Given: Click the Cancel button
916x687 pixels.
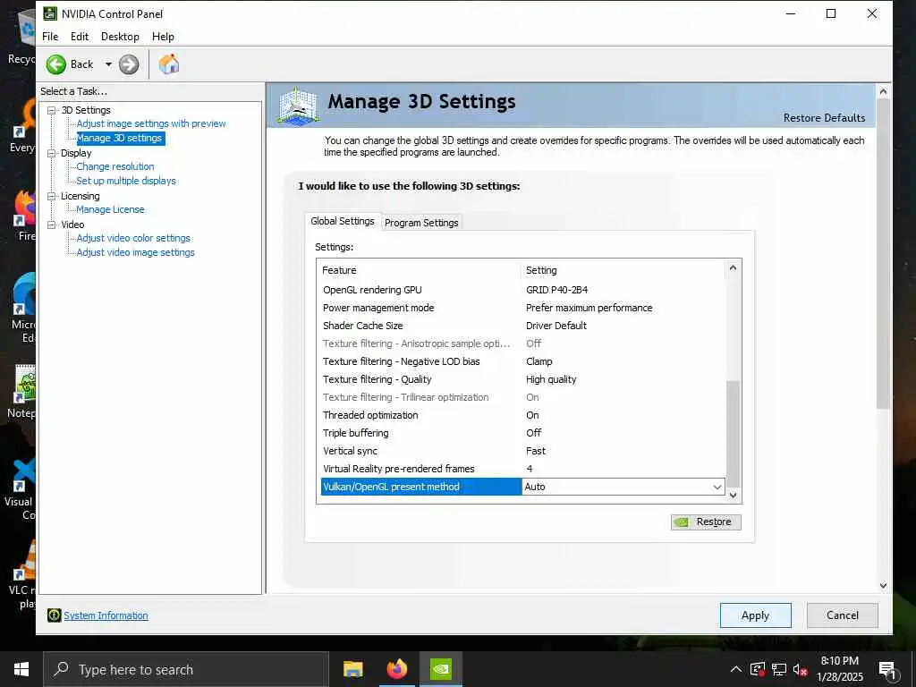Looking at the screenshot, I should pos(843,615).
